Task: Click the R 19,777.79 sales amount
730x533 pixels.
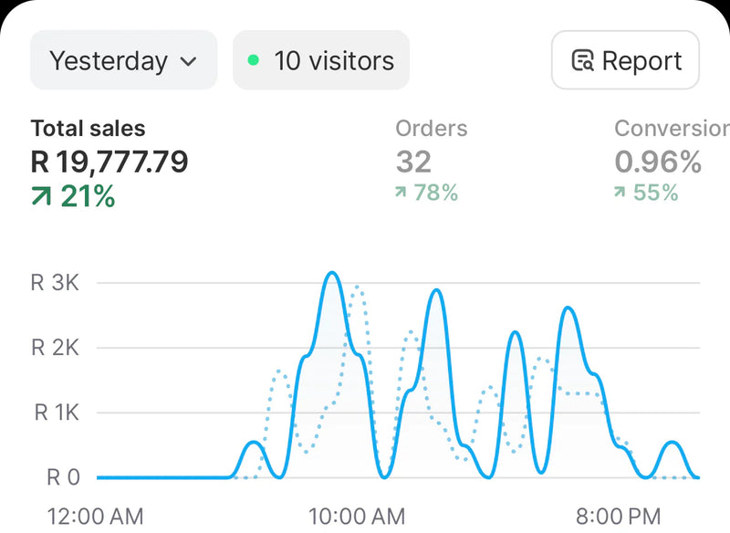Action: (109, 162)
